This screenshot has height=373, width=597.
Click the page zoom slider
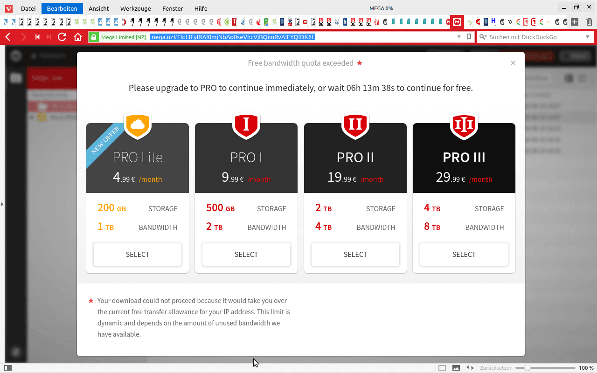(545, 368)
